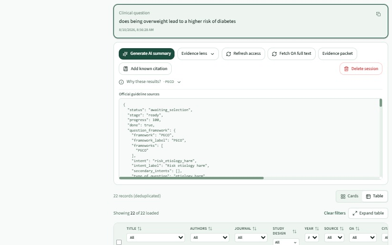Click the bookmark icon on Add known citation
The image size is (392, 245).
[126, 69]
